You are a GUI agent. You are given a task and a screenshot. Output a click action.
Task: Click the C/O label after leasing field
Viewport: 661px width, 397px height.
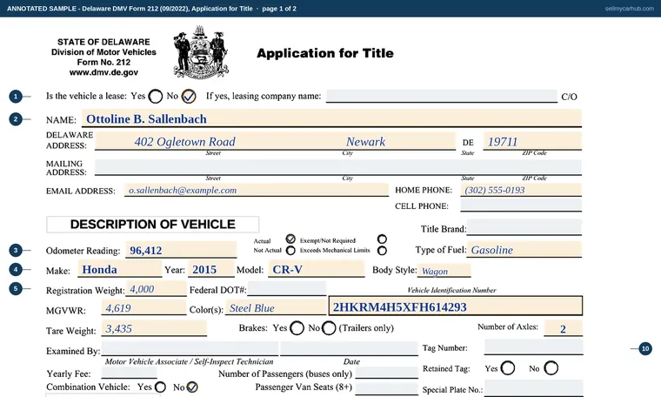569,97
